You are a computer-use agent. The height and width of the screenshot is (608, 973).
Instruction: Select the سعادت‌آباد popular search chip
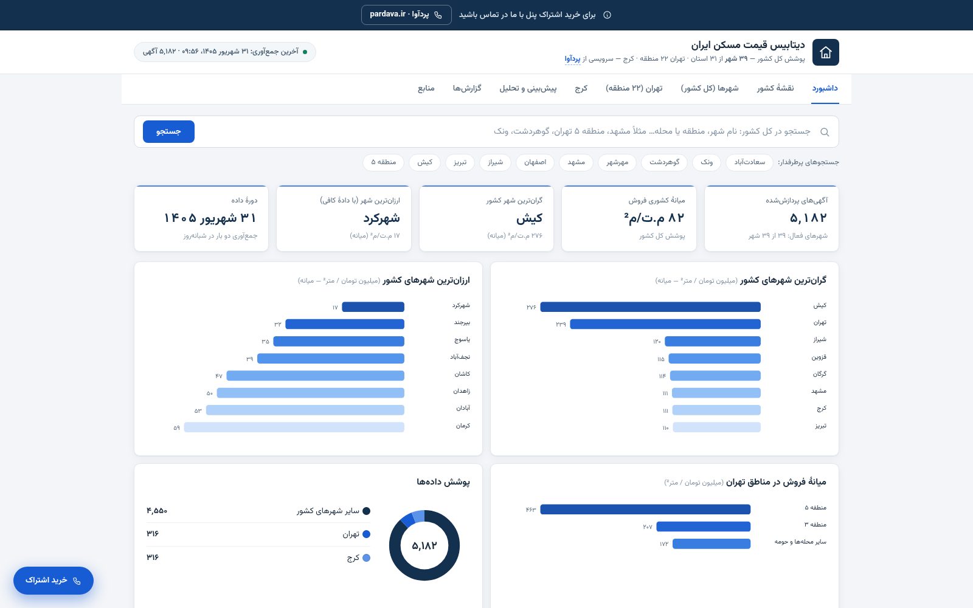tap(749, 162)
